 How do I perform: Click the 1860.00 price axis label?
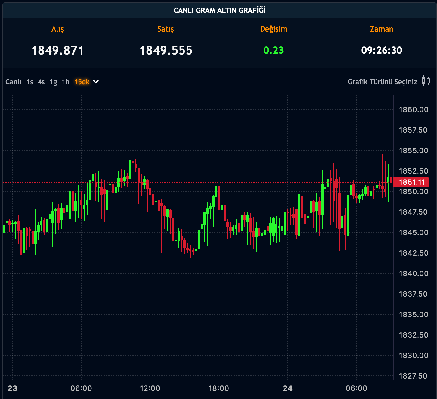(413, 109)
